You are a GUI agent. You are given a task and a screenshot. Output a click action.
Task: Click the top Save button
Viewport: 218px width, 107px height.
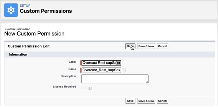130,46
